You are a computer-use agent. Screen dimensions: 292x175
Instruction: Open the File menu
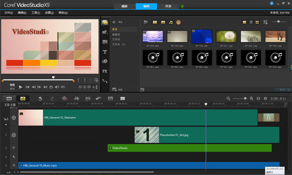tap(9, 13)
